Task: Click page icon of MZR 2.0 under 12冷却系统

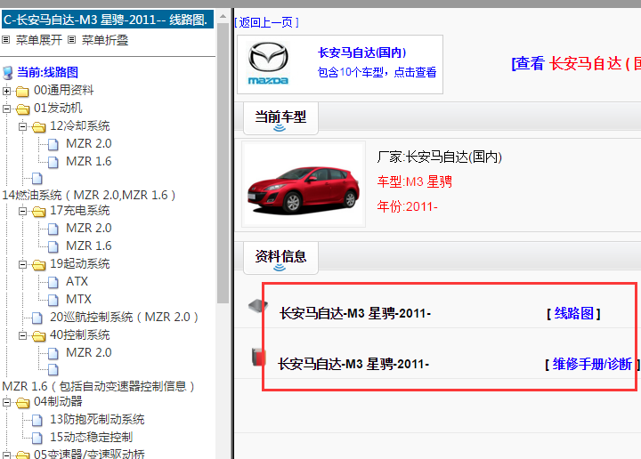Action: tap(53, 145)
